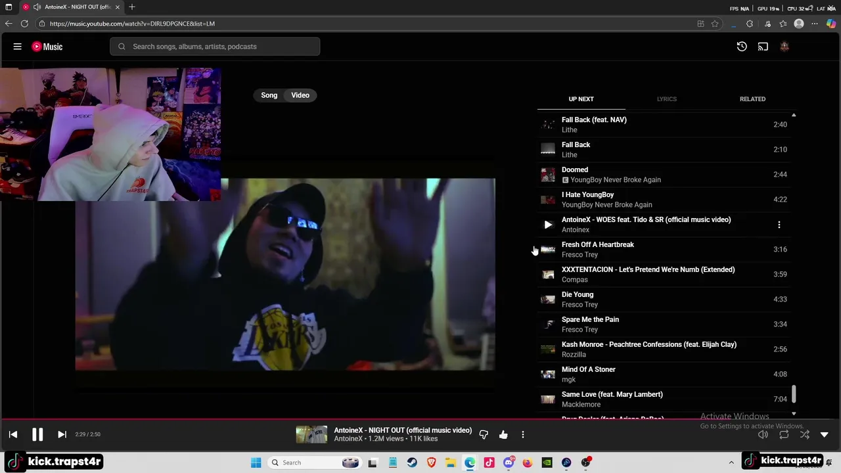Switch to Song mode
Screen dimensions: 841x473
269,95
